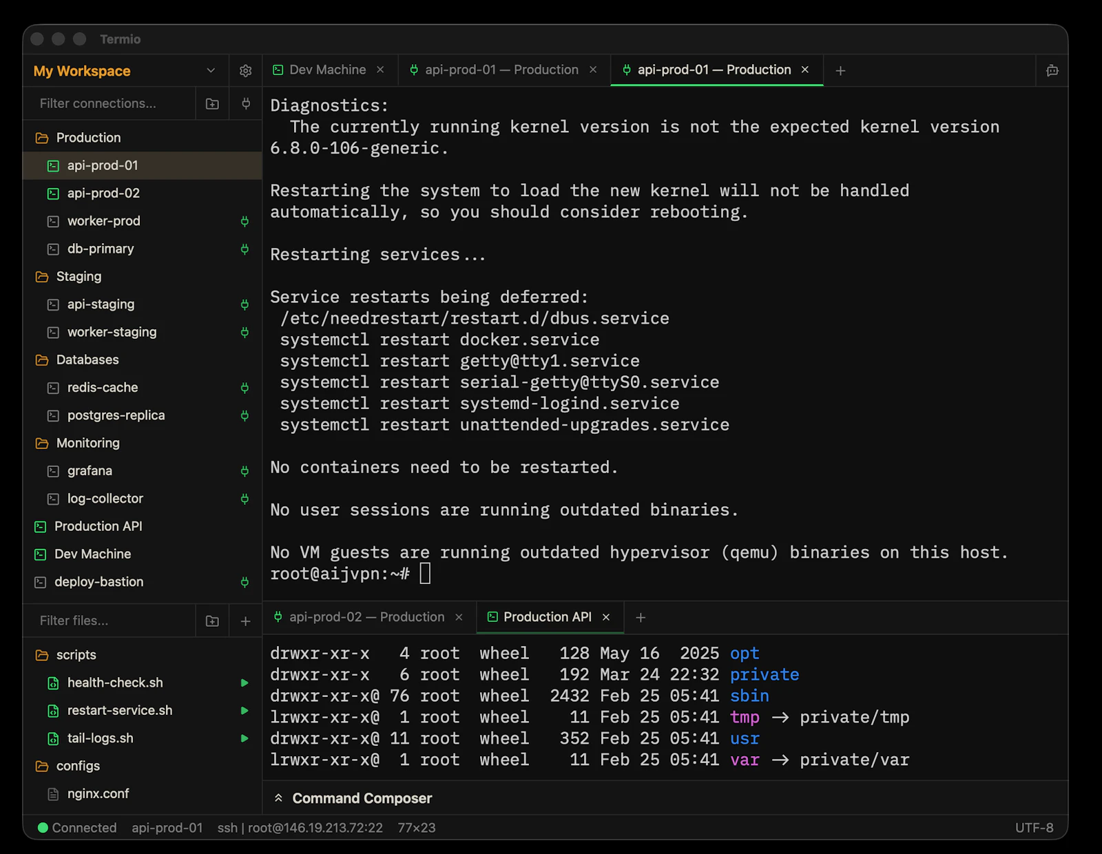The width and height of the screenshot is (1102, 854).
Task: Click the Filter files input field
Action: [x=110, y=621]
